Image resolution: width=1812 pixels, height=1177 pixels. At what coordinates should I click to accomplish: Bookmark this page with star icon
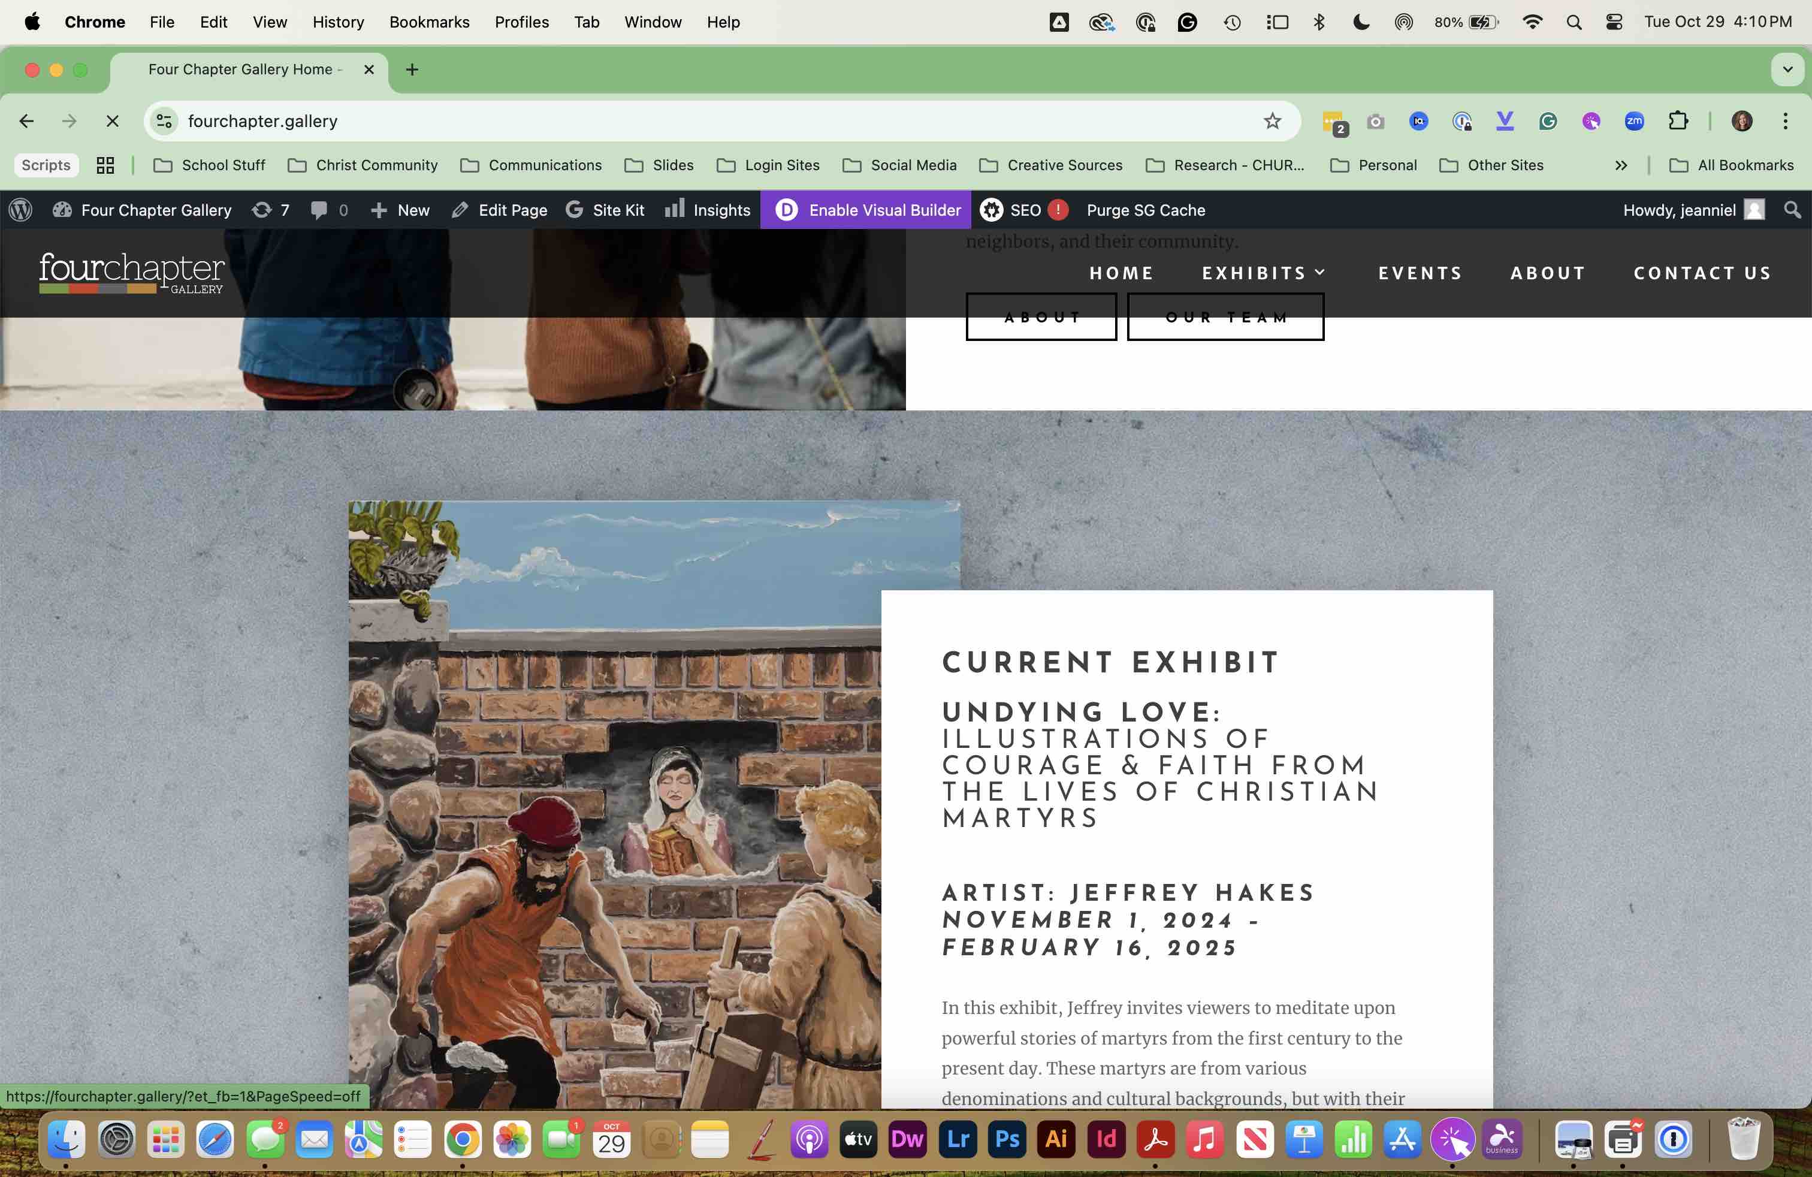(x=1272, y=121)
